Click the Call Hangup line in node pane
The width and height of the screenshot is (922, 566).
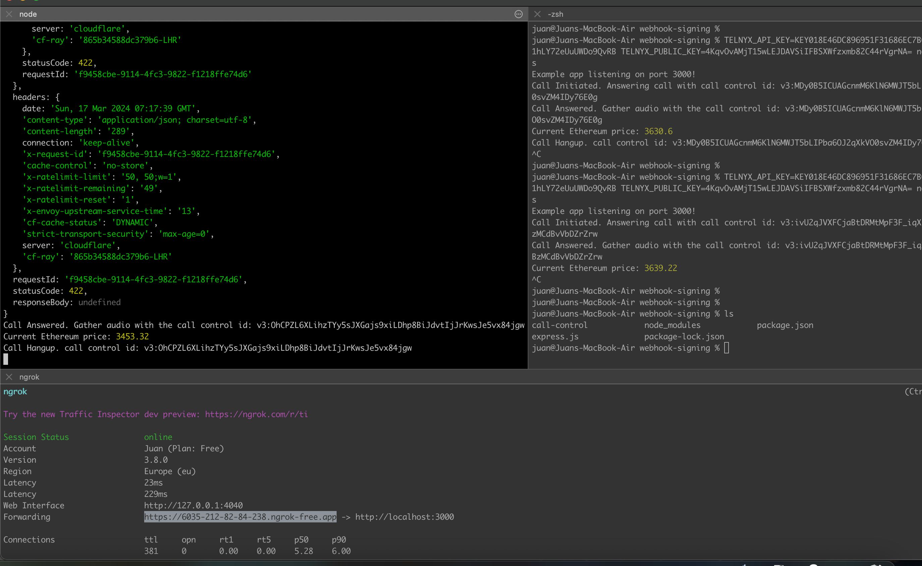[208, 348]
